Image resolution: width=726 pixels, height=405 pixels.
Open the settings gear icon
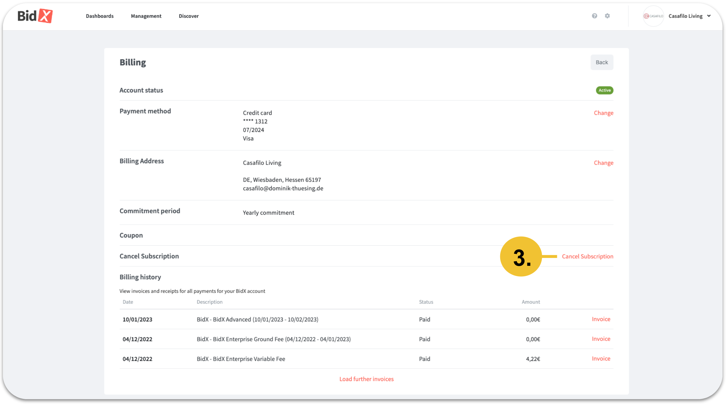(x=607, y=16)
